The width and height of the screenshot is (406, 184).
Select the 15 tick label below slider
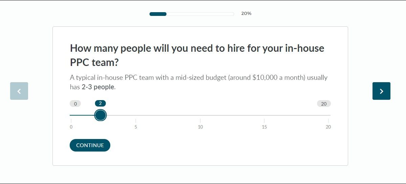pyautogui.click(x=264, y=127)
